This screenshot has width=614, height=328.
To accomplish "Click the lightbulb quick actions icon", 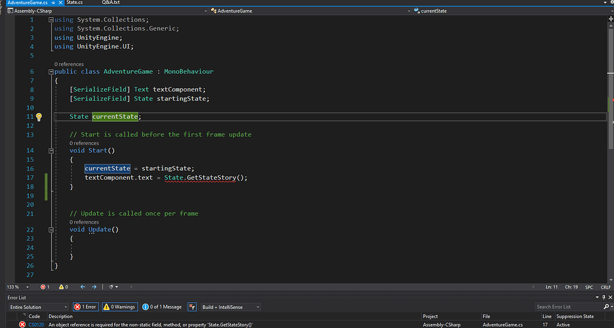I will coord(39,117).
